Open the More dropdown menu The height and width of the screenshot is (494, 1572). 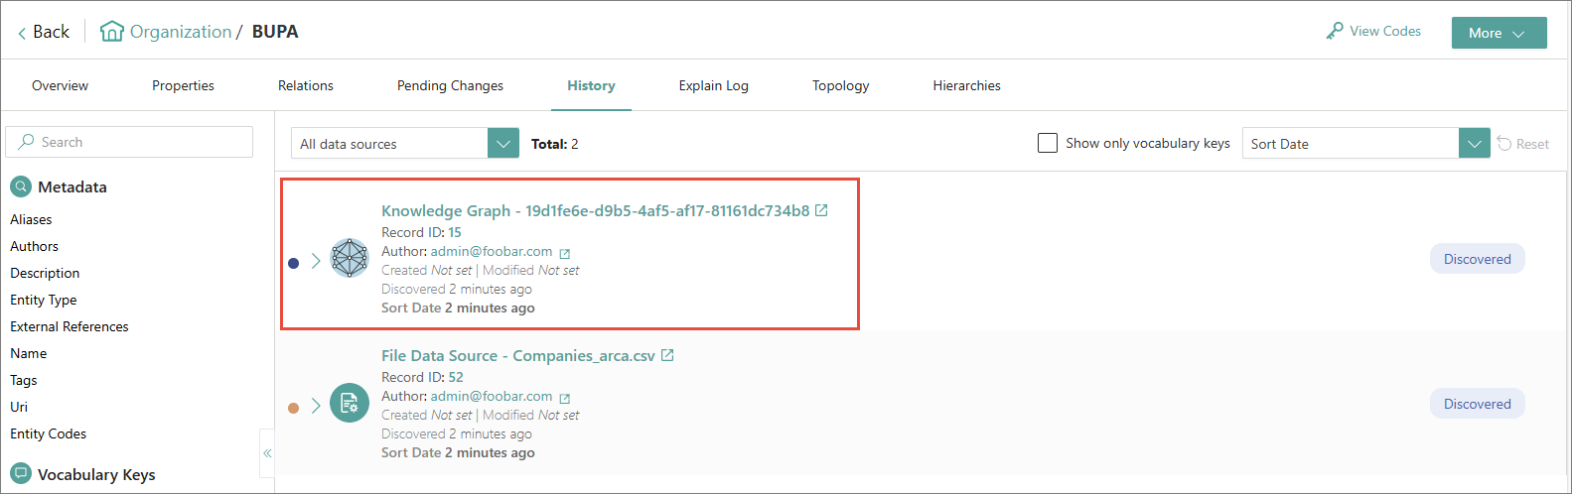[x=1500, y=33]
